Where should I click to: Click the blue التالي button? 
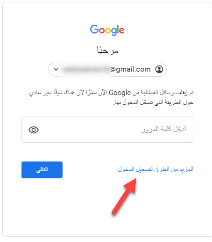click(42, 170)
